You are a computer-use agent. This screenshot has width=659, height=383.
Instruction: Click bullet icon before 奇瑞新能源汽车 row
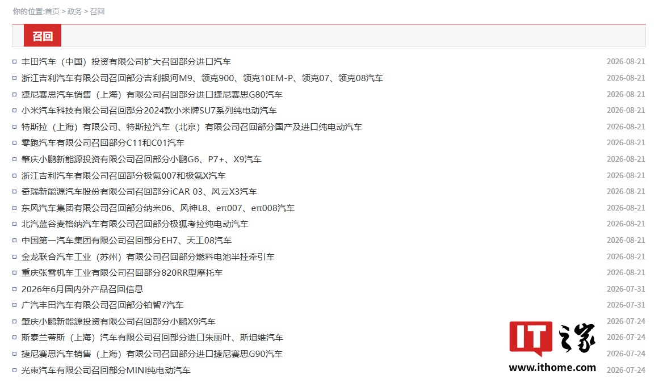pos(14,192)
